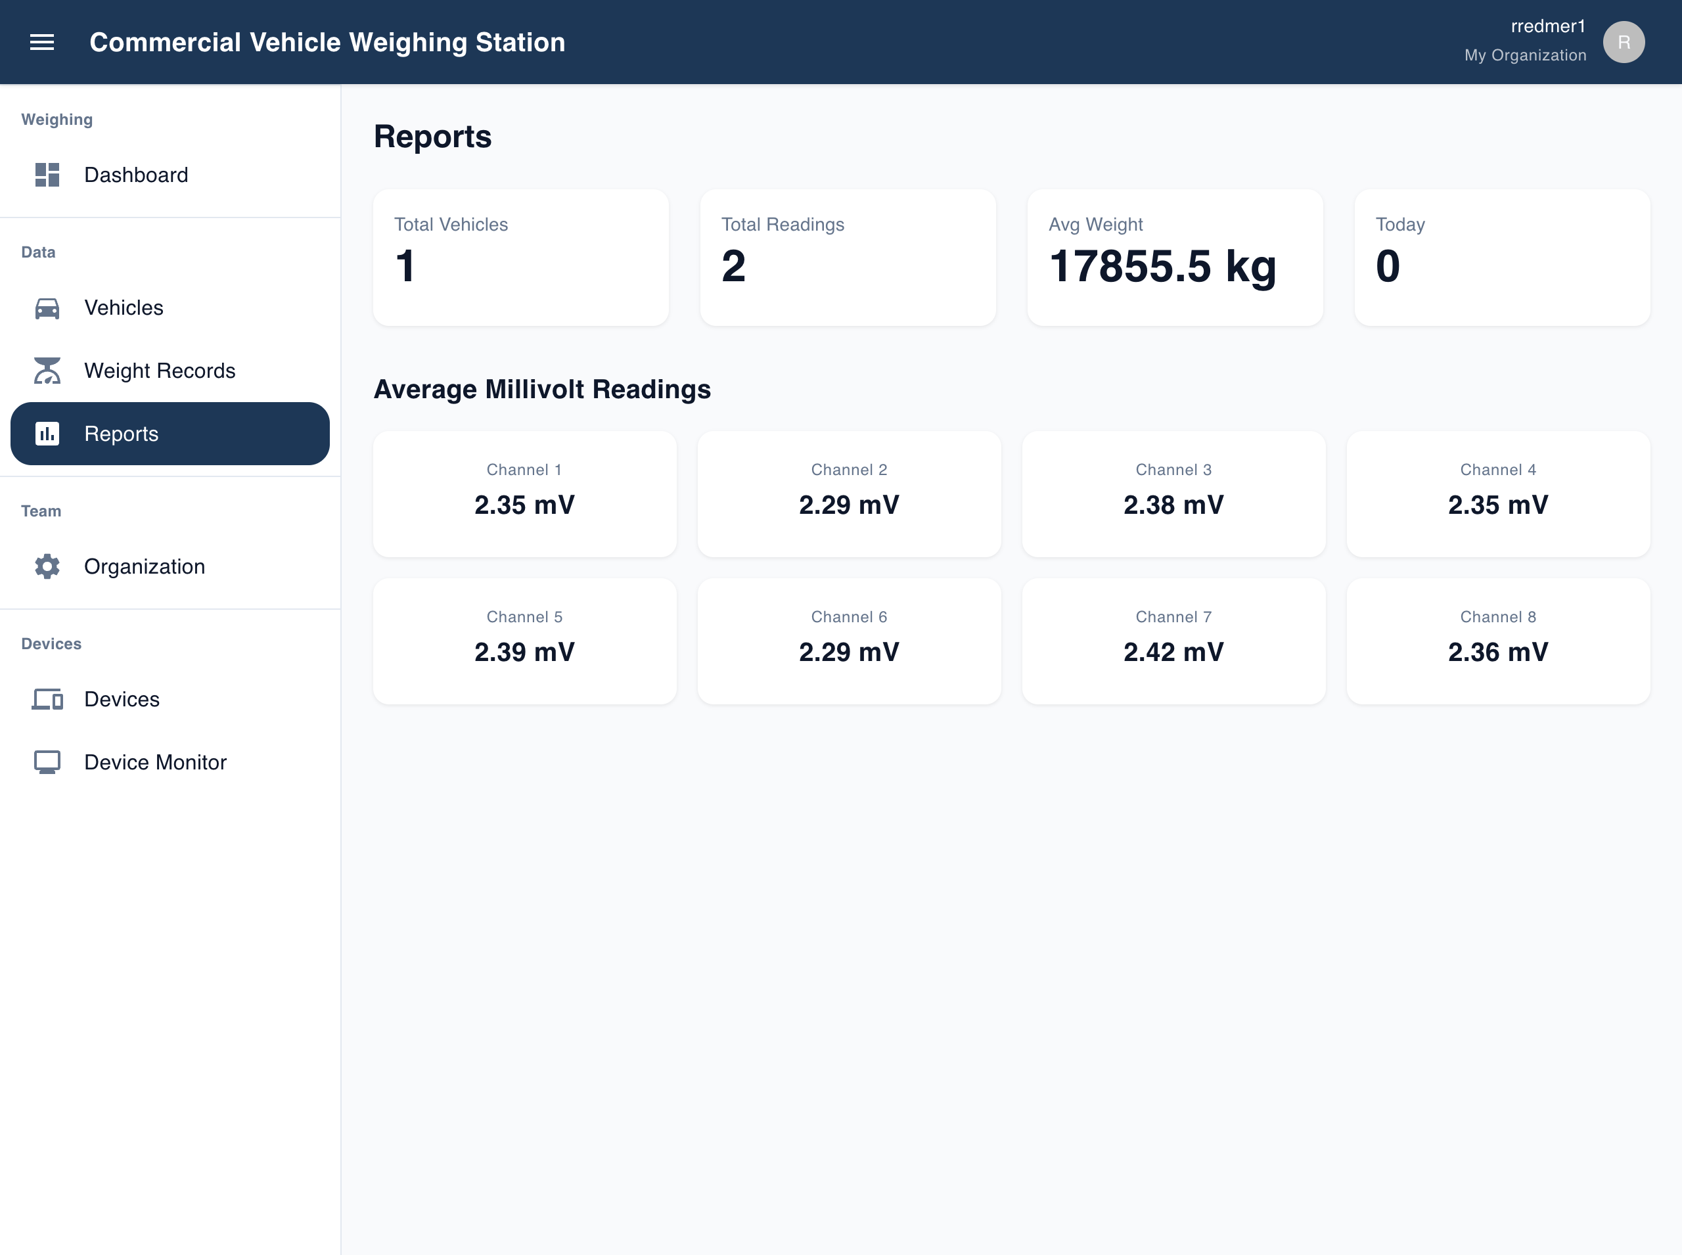Click Commercial Vehicle Weighing Station title

[x=327, y=42]
